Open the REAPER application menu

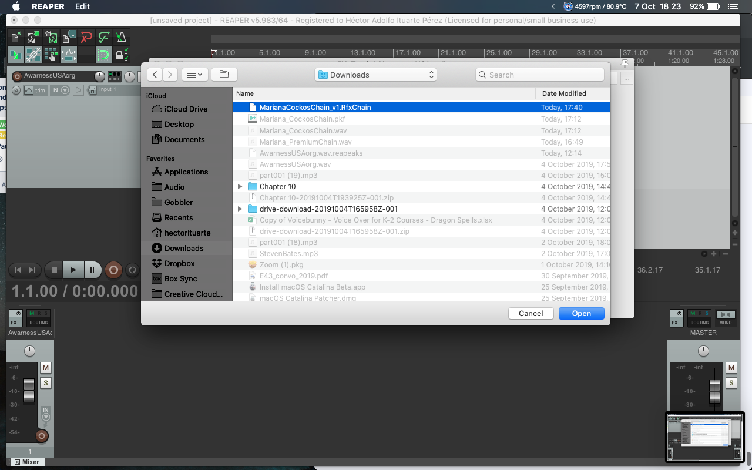(x=46, y=6)
